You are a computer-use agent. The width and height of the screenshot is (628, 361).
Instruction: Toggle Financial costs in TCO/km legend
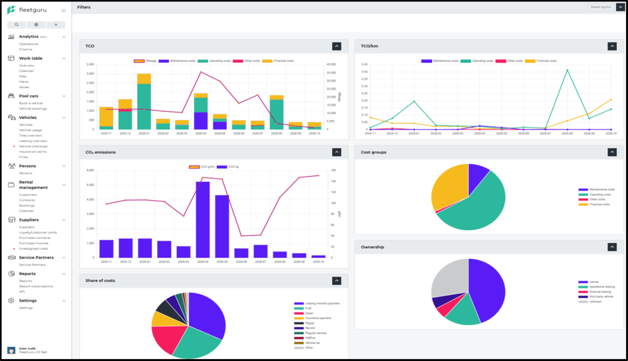[x=541, y=61]
